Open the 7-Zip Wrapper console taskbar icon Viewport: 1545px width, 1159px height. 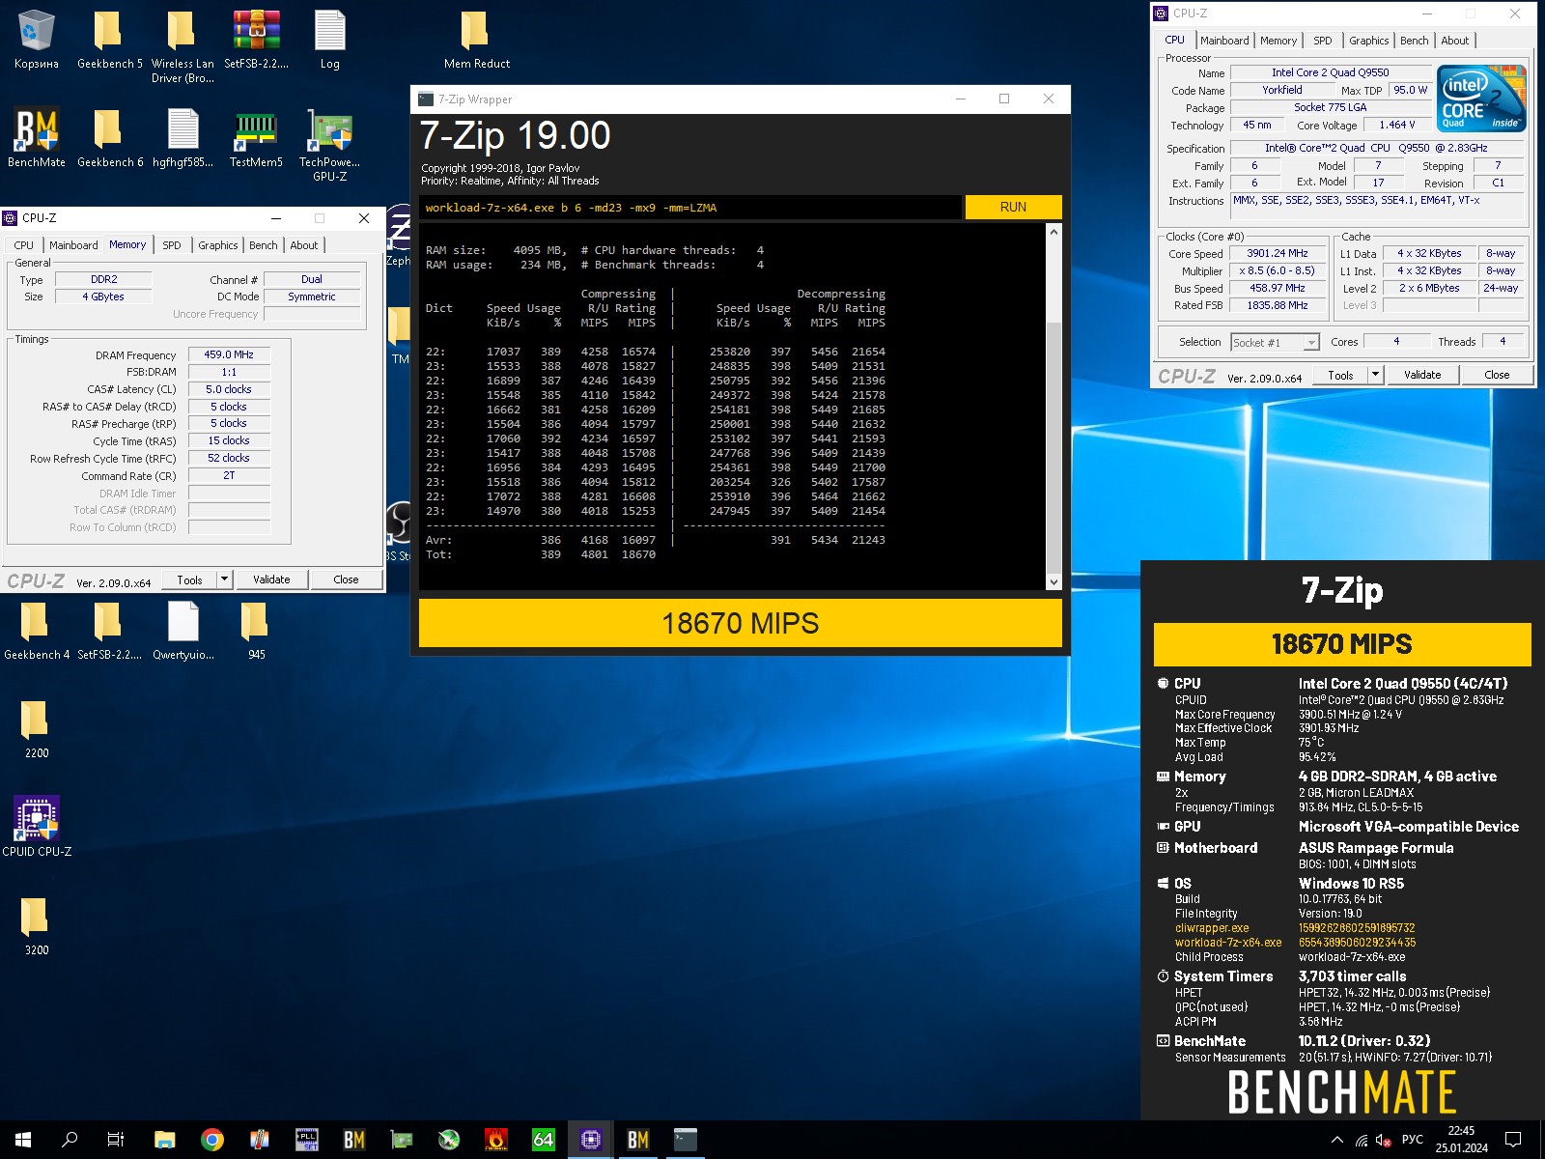[686, 1140]
